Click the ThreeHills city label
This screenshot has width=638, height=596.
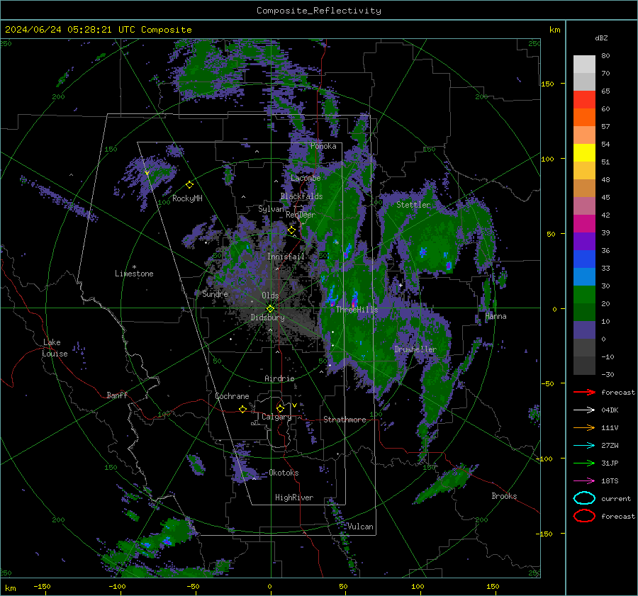pos(357,310)
